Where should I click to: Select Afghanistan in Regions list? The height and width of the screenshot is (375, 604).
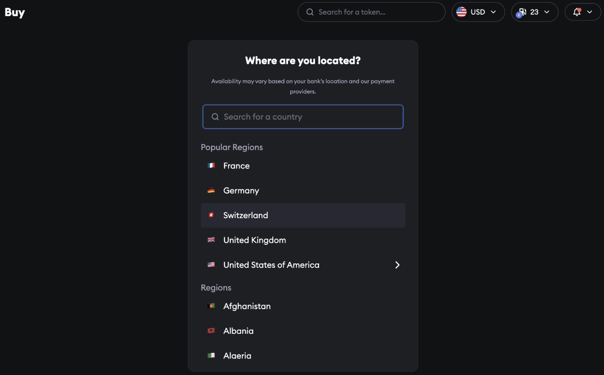[x=247, y=306]
